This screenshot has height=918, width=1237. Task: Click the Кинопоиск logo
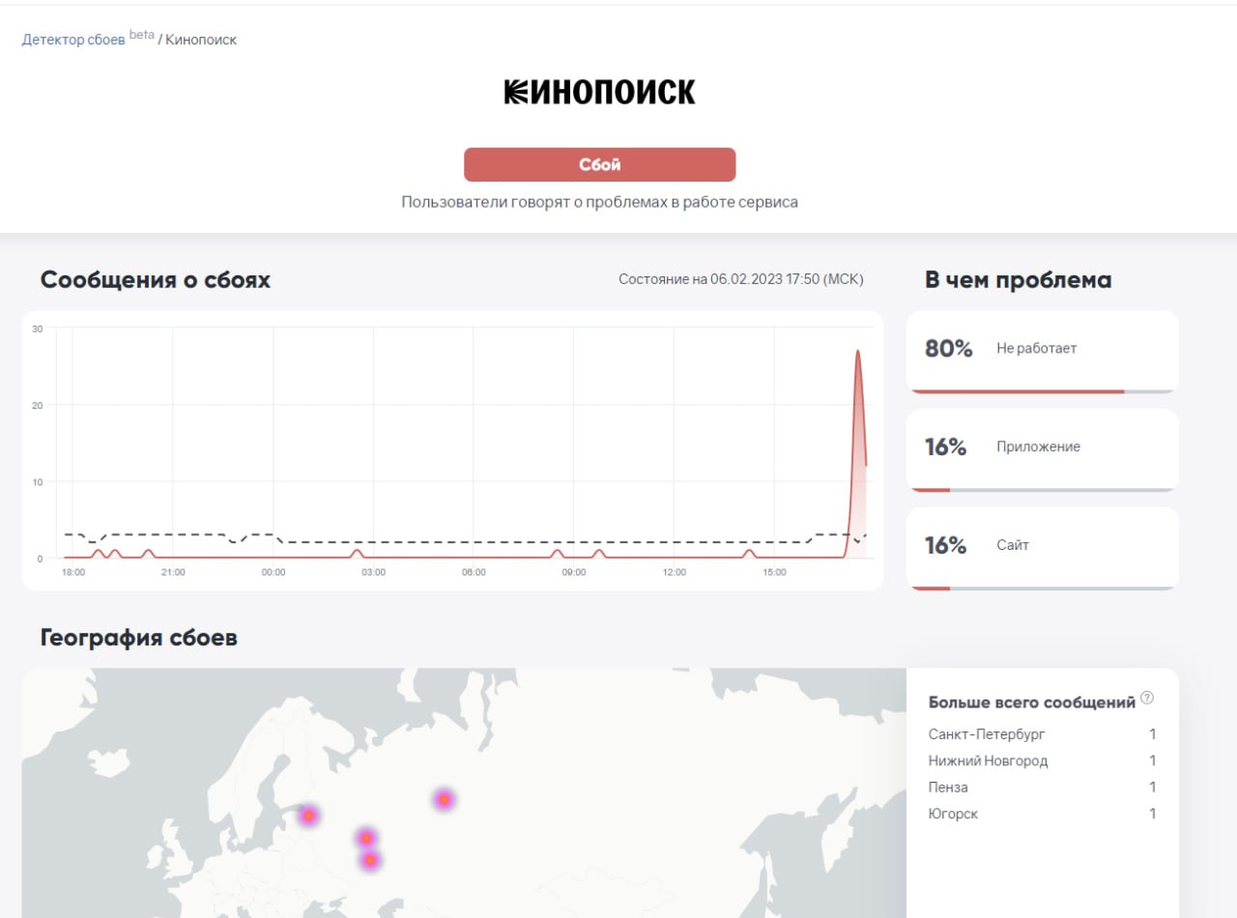pos(599,92)
